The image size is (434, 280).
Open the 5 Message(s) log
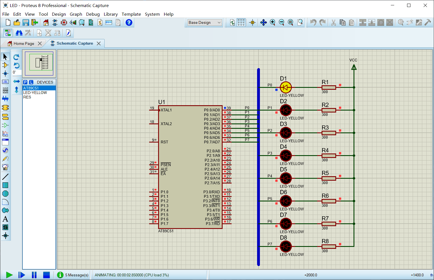(x=73, y=275)
